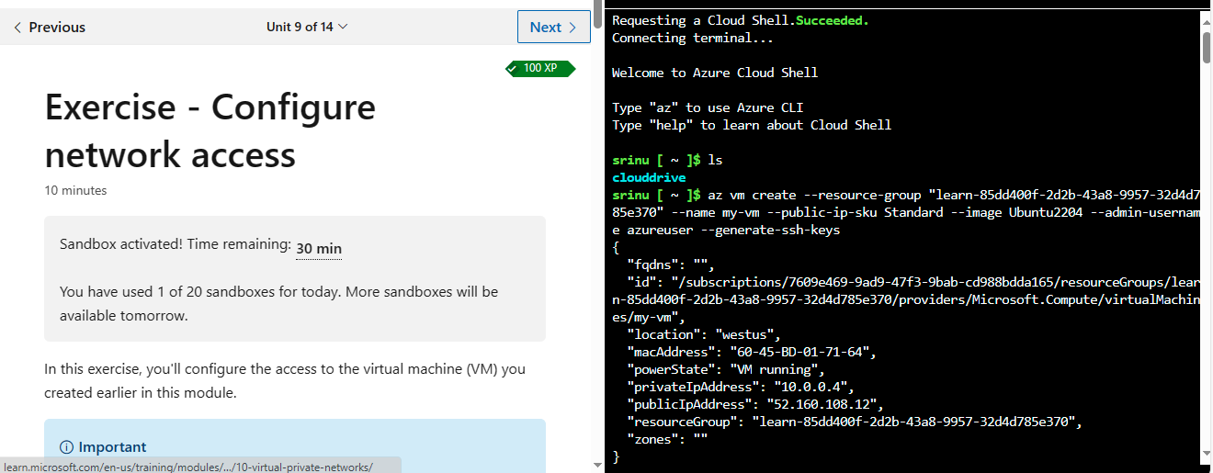Click the 'Type "help" to learn about Cloud Shell' line
Viewport: 1213px width, 473px height.
point(752,125)
